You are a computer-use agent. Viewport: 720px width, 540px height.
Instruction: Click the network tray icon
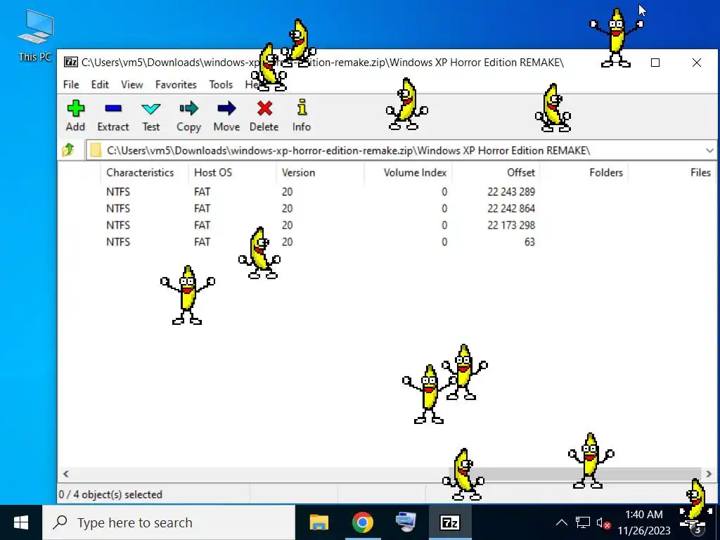[583, 522]
